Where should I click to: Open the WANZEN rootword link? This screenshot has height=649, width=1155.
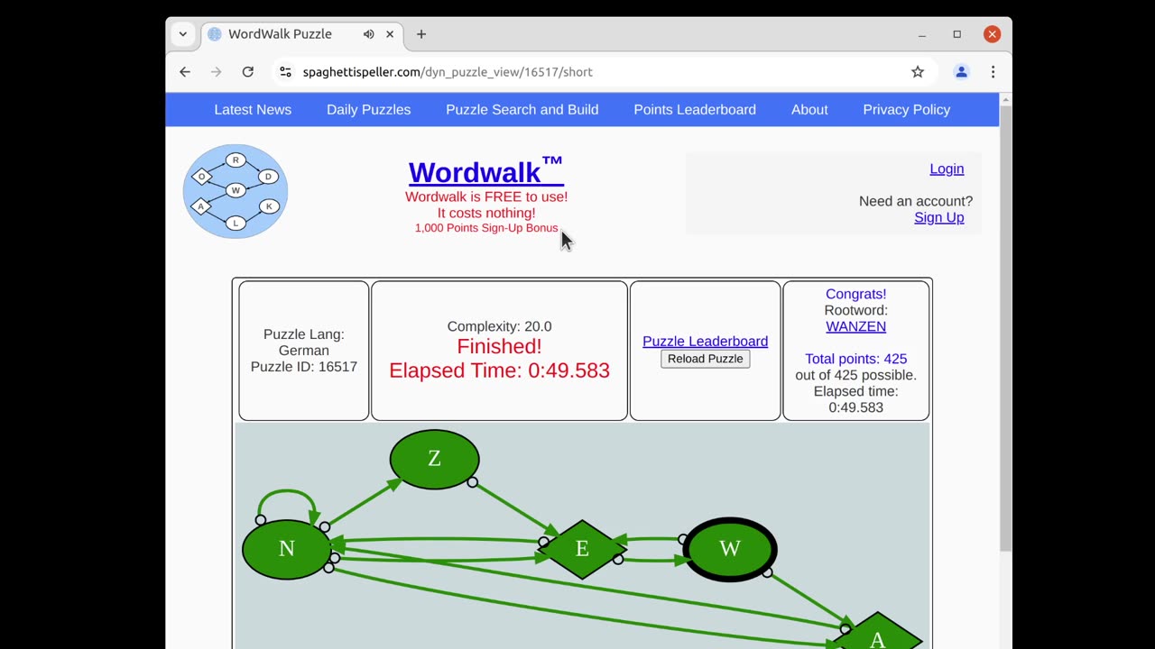[x=855, y=326]
